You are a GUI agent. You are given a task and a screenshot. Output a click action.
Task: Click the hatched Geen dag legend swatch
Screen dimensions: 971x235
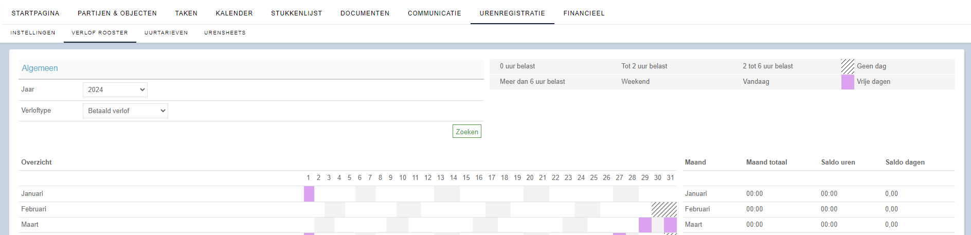(848, 66)
